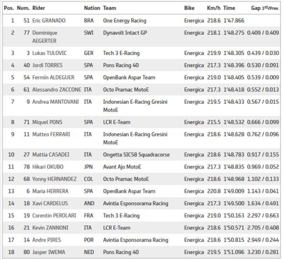Click 'LCR E-Team' in Miquel Pons's row
This screenshot has height=260, width=283.
pyautogui.click(x=117, y=122)
